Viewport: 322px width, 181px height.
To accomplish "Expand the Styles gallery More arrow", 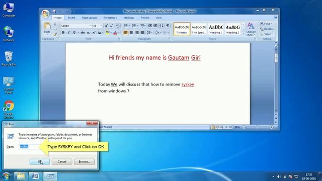I will [244, 34].
